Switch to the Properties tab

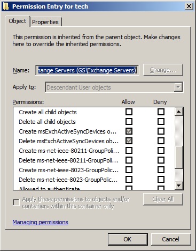45,22
